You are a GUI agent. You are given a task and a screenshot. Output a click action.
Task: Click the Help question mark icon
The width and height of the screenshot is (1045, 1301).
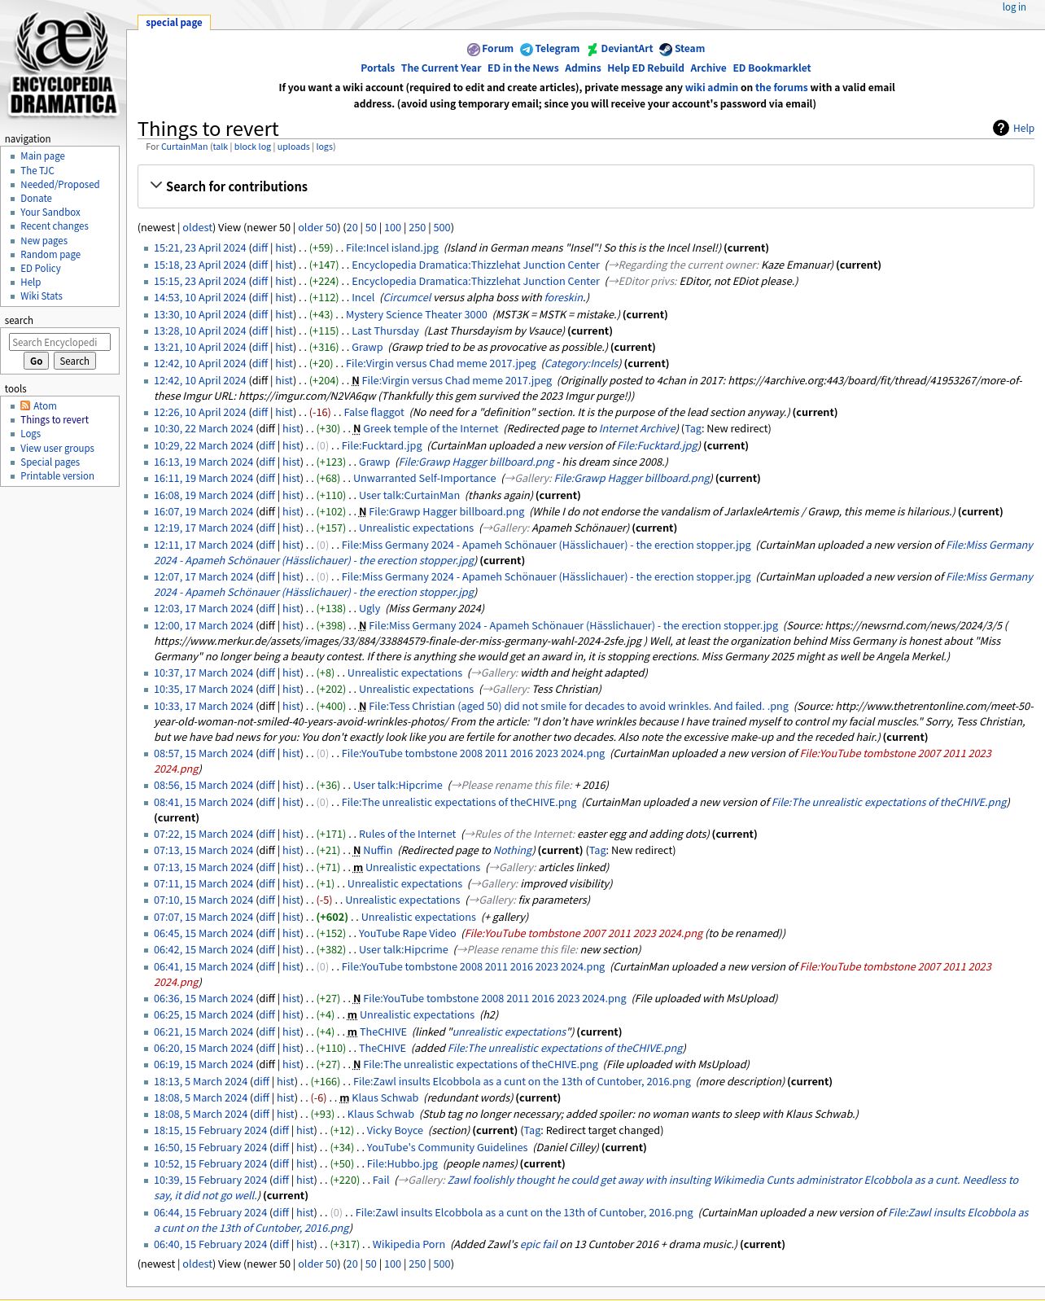tap(1000, 128)
